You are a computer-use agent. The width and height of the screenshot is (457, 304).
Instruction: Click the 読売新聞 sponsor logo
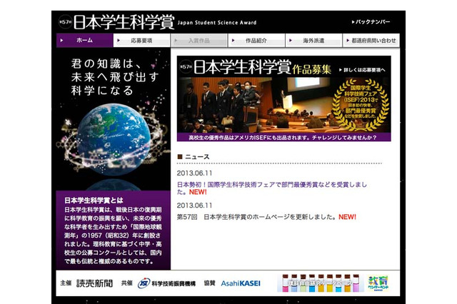tap(94, 283)
